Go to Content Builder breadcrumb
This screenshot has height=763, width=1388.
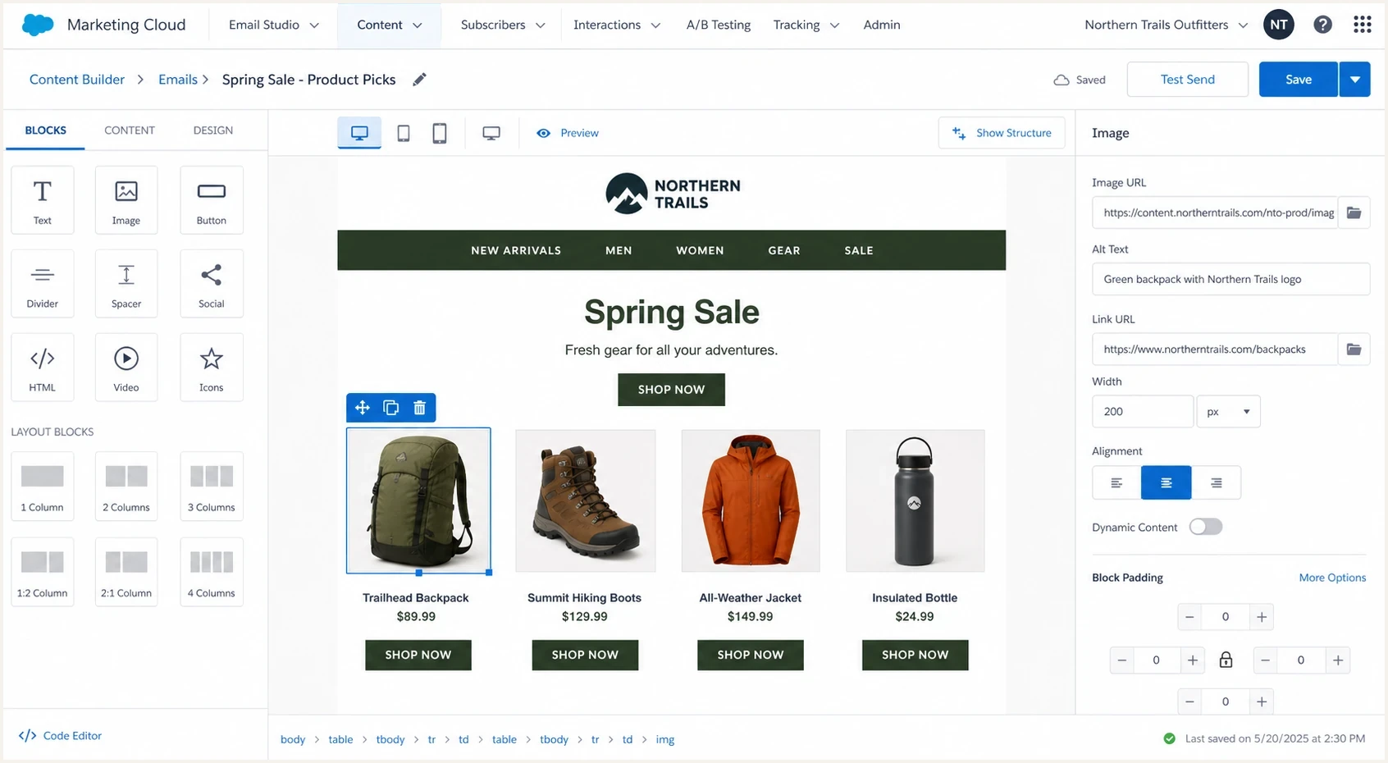click(77, 80)
